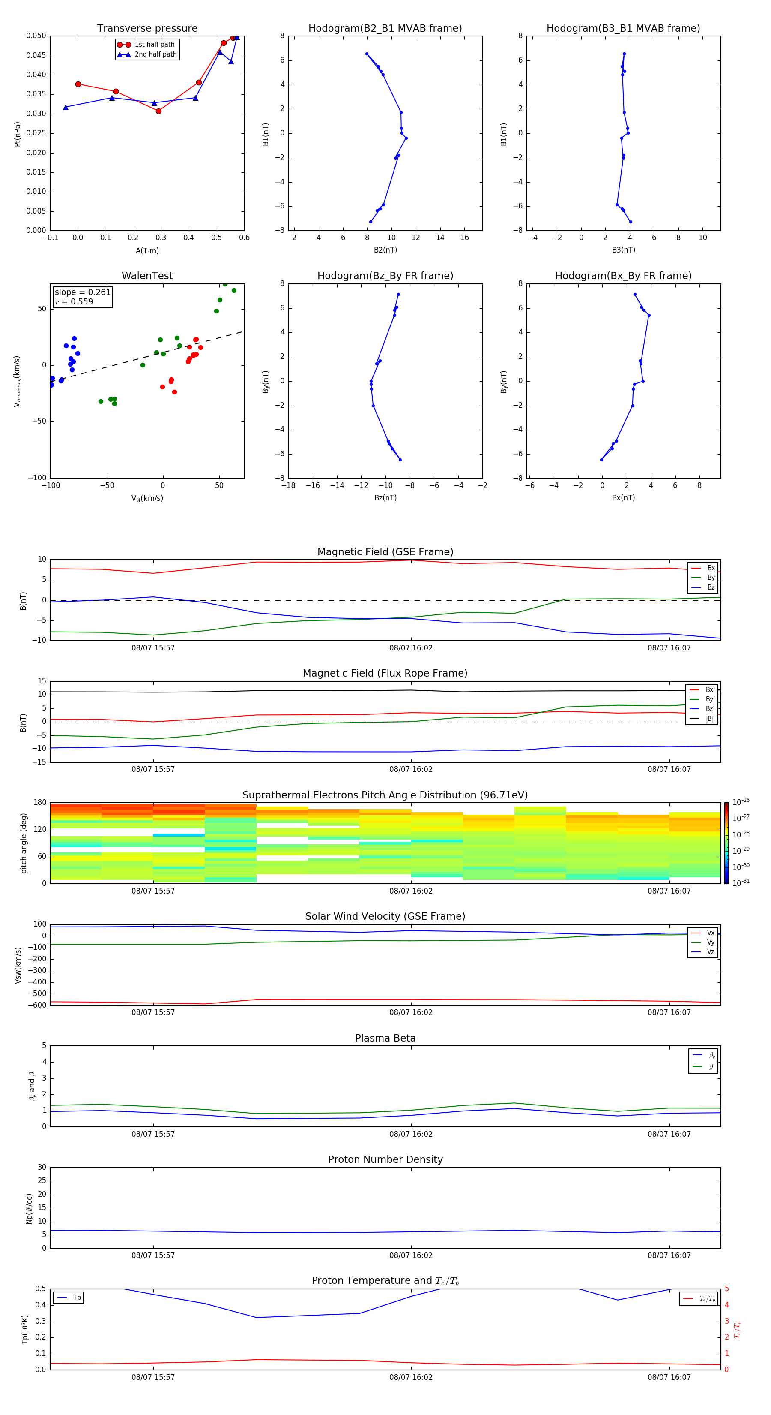Click the 'Plasma Beta' plot title
The image size is (771, 1415).
[385, 1039]
